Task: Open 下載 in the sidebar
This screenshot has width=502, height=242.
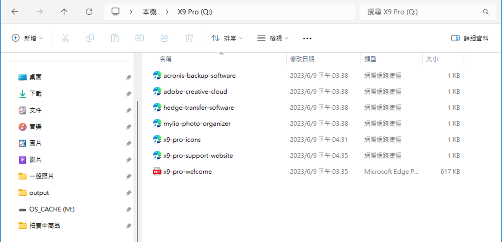Action: (35, 94)
